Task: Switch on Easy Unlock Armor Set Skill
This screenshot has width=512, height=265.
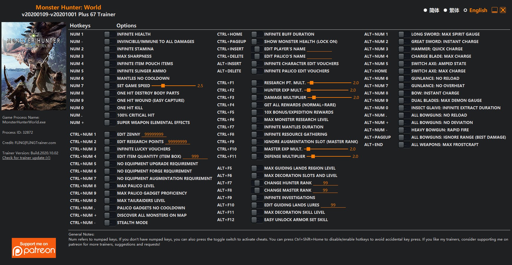Action: pos(257,220)
